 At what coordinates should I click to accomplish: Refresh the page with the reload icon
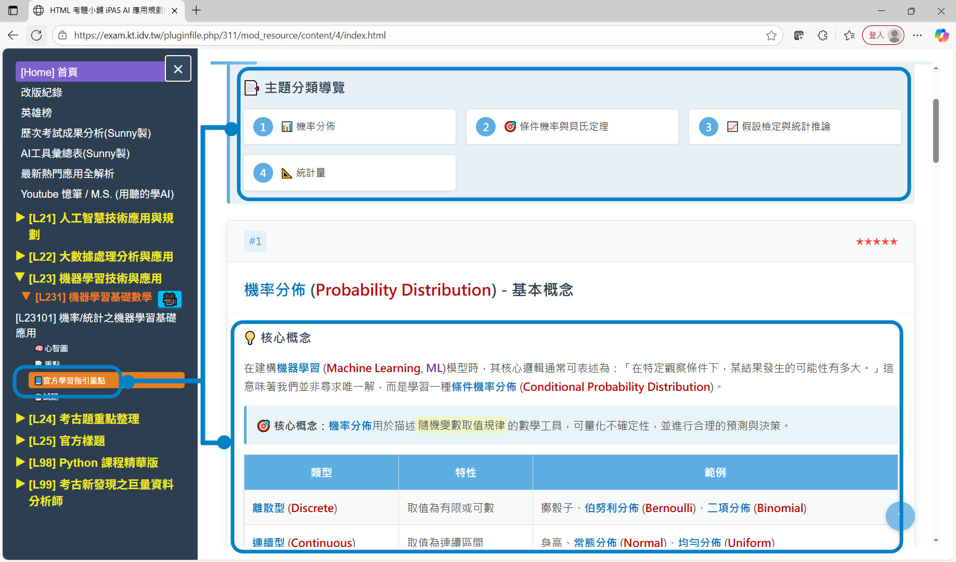click(36, 35)
